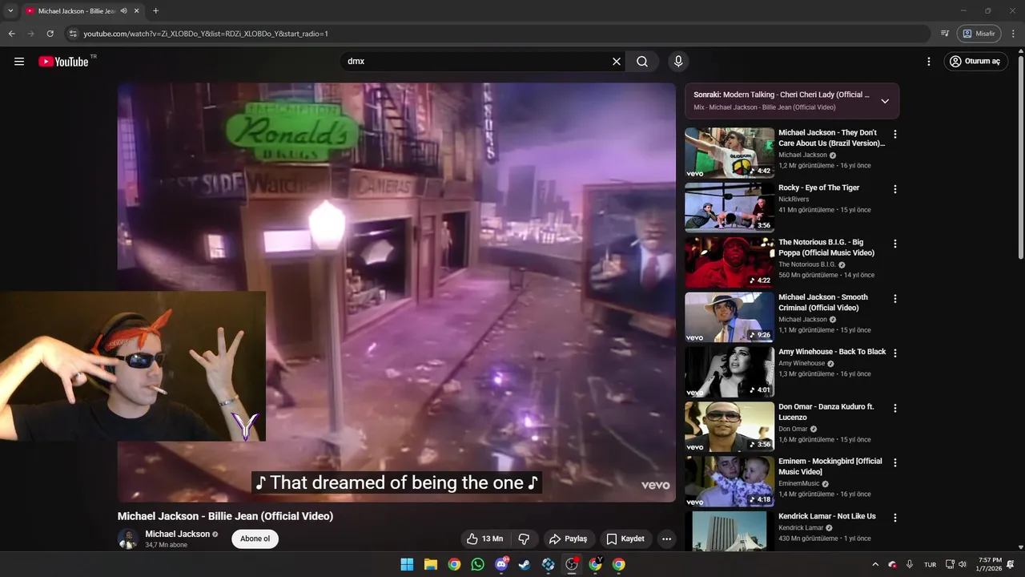Open site information icon in address bar
Viewport: 1025px width, 577px height.
point(73,34)
